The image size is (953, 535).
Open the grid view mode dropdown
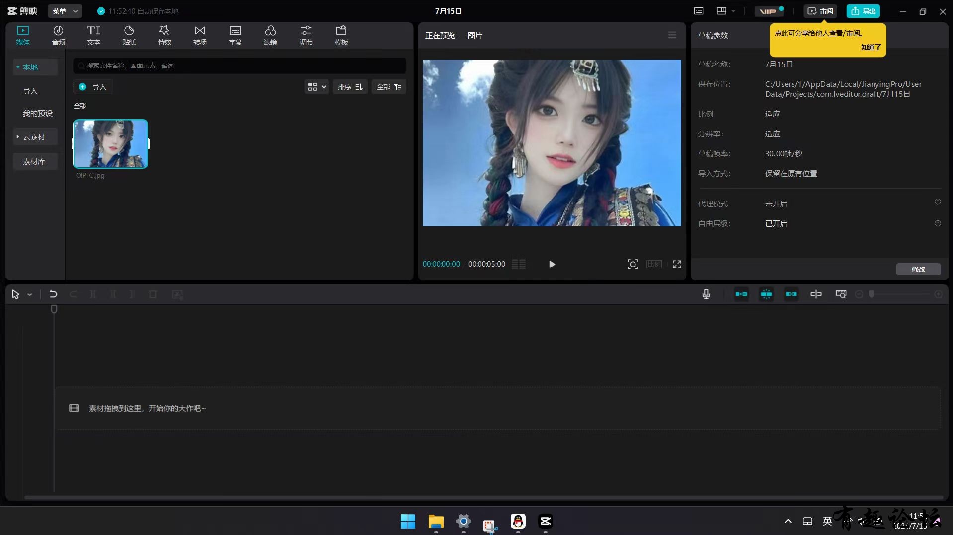317,87
